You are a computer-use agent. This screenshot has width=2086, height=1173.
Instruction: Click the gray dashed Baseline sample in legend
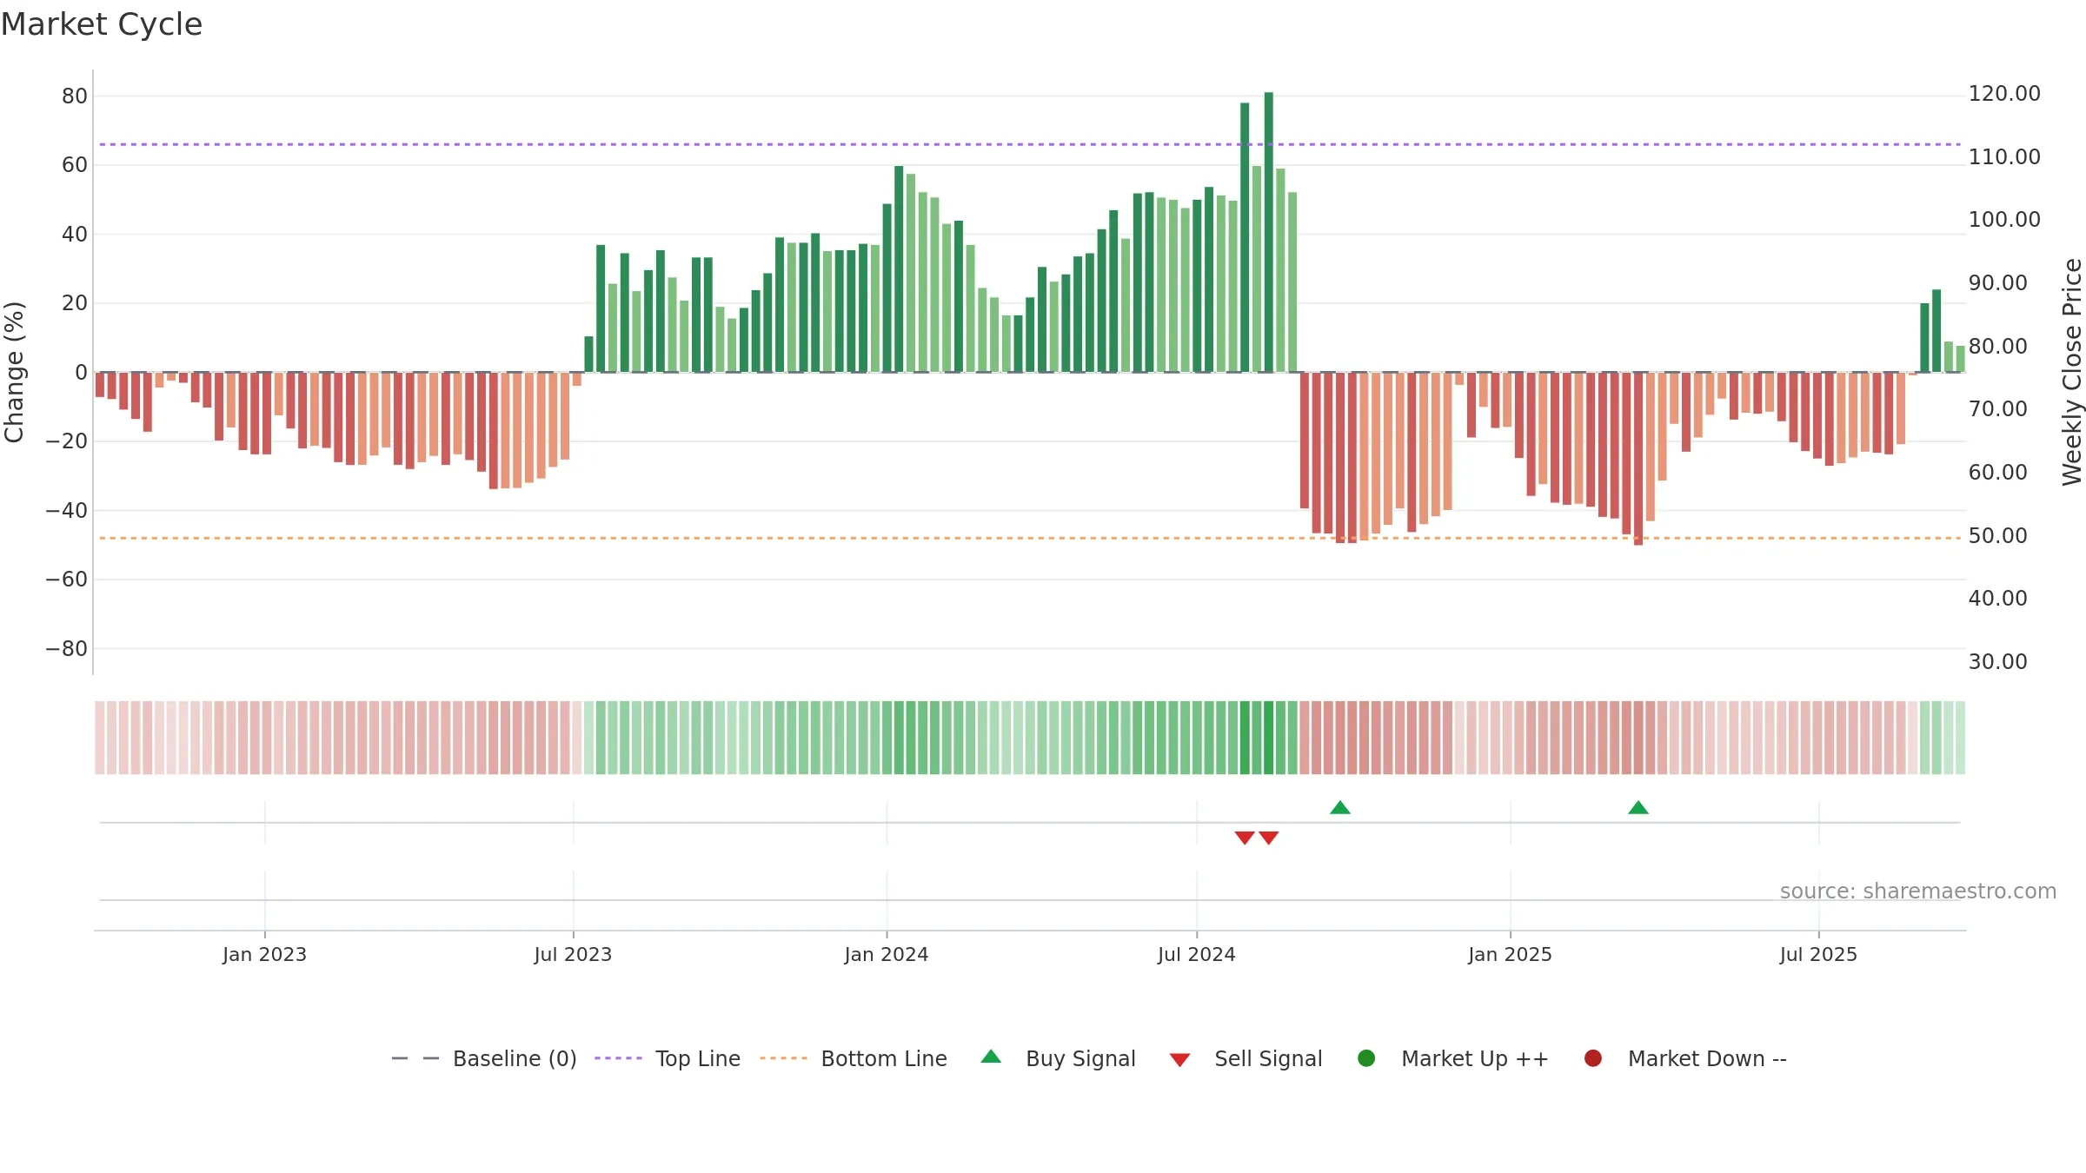coord(415,1058)
